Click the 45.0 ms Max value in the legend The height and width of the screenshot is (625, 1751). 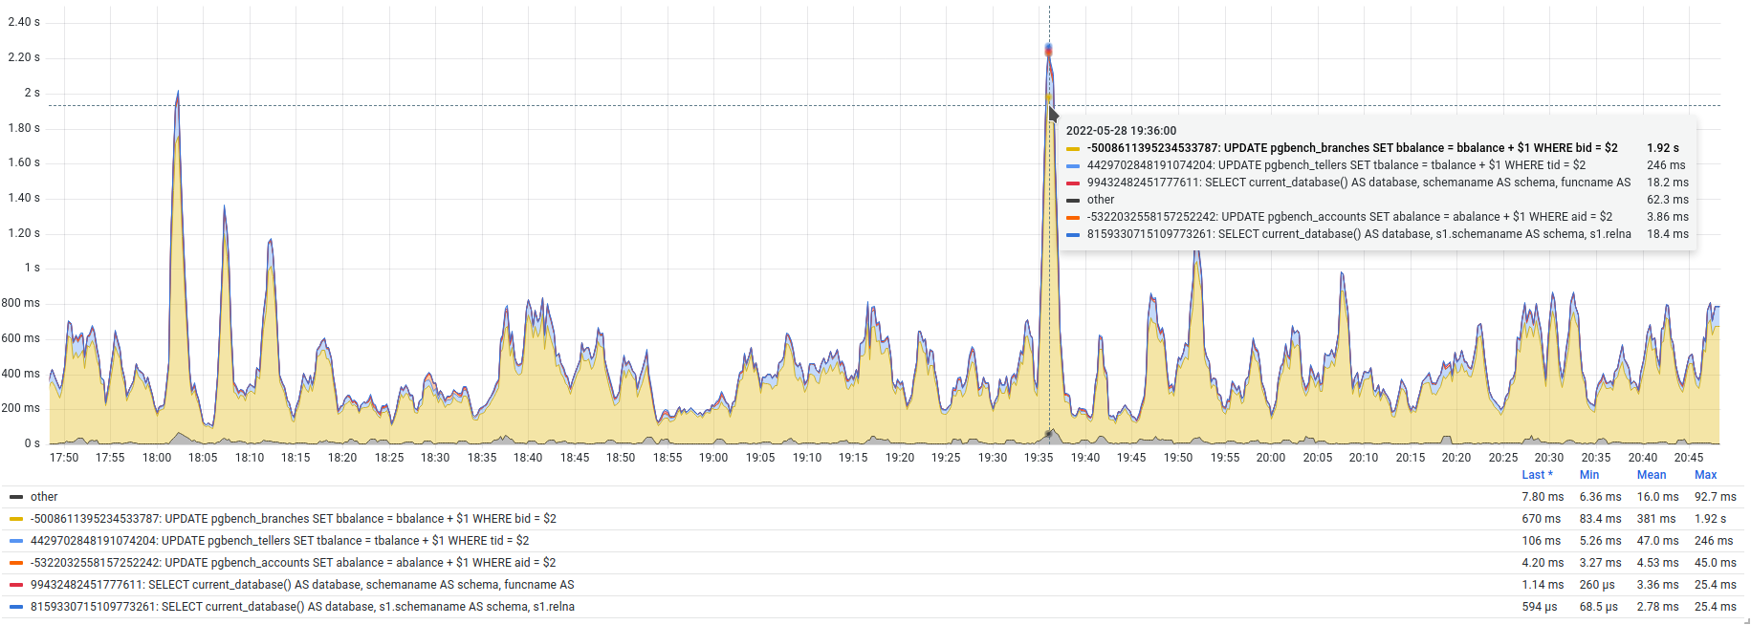1715,563
